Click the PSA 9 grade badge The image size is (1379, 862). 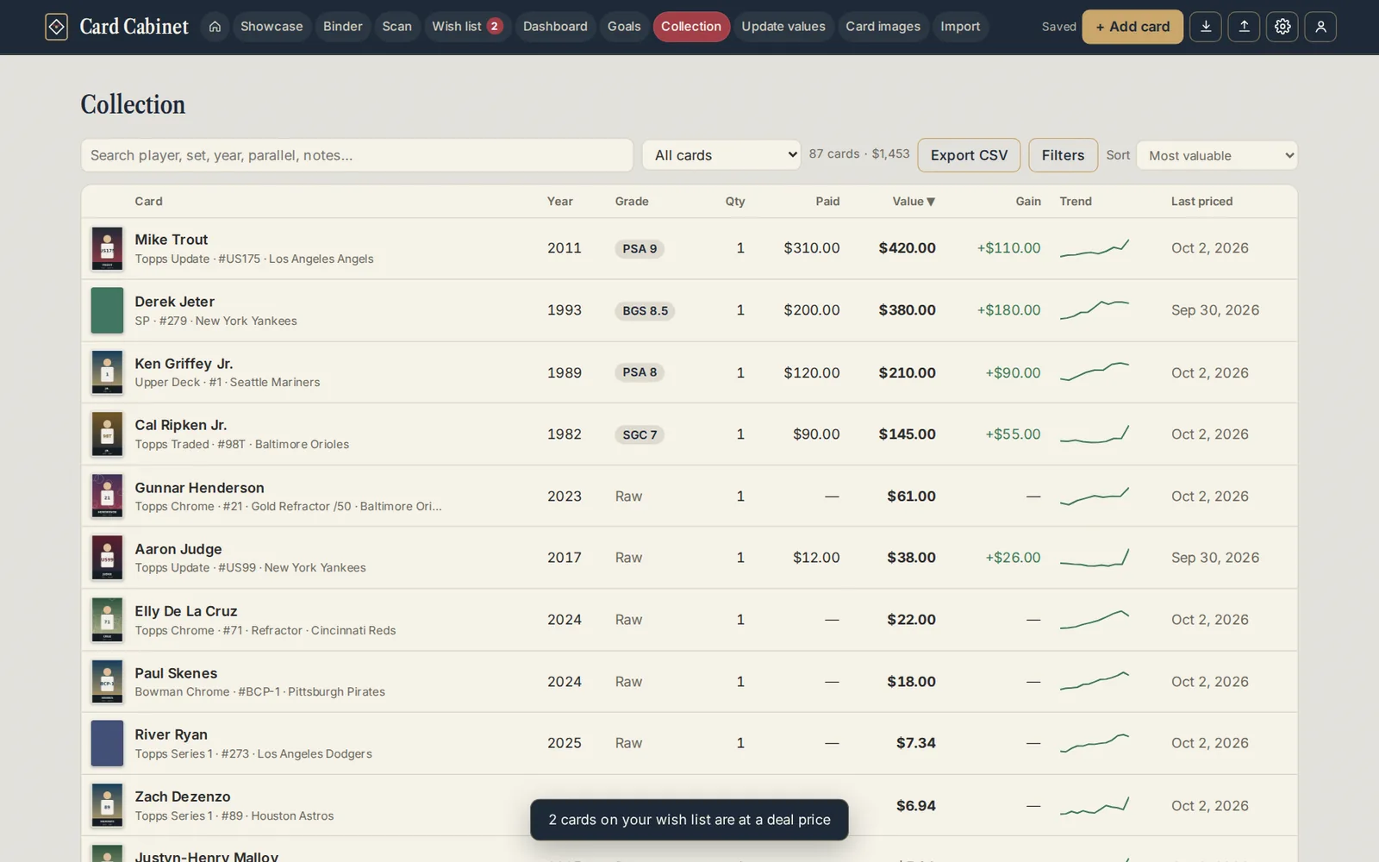click(x=640, y=248)
